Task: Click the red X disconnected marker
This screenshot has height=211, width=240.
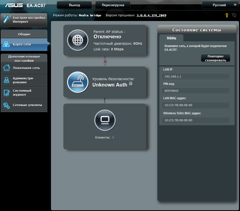Action: coord(105,62)
